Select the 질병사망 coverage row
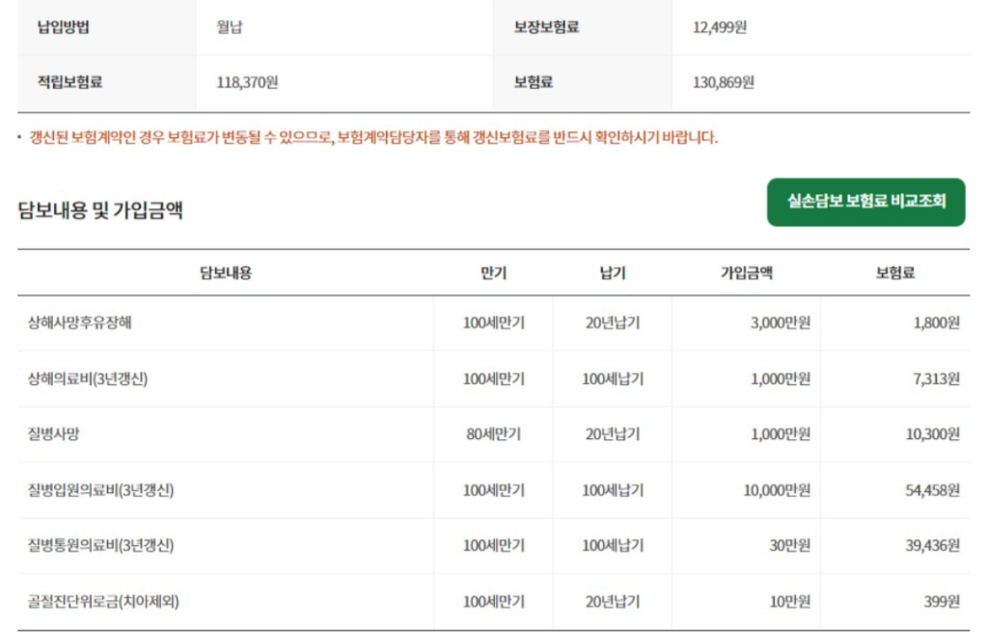Viewport: 988px width, 632px height. 54,434
